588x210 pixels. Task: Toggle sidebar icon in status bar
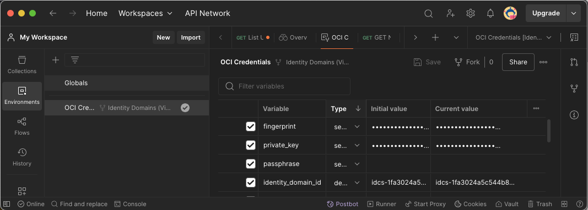[6, 204]
